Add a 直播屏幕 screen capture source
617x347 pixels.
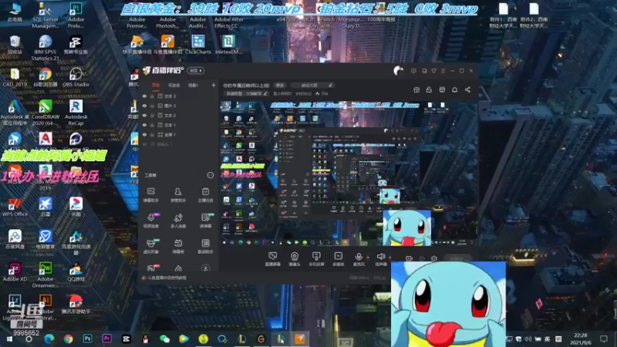[x=273, y=259]
